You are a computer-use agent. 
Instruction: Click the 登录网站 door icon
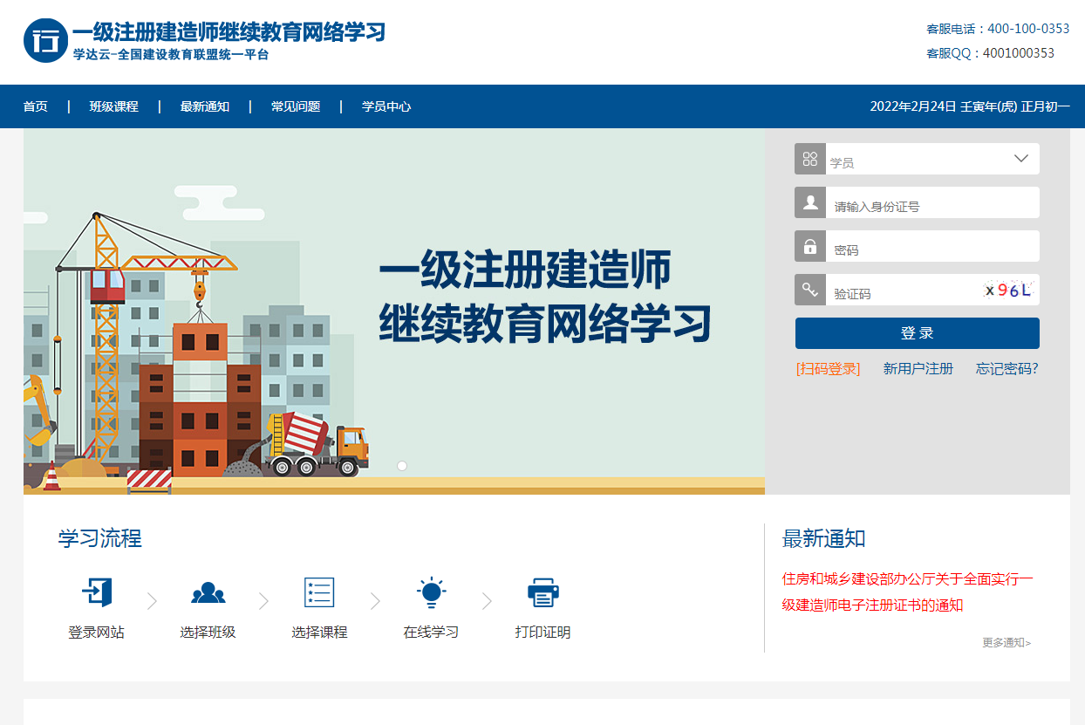coord(97,592)
